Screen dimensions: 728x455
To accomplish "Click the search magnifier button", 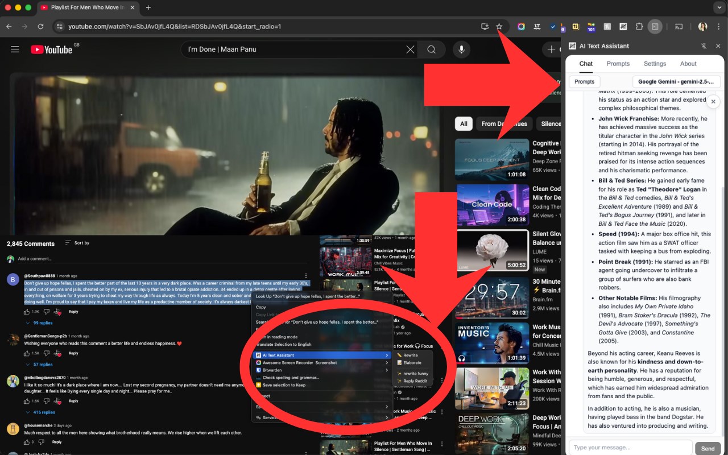I will point(432,49).
